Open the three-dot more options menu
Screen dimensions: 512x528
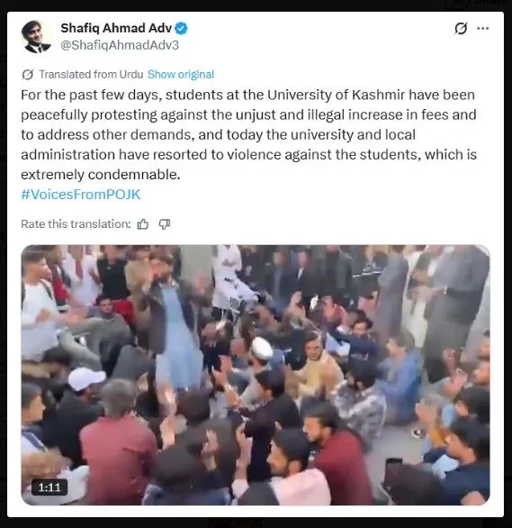point(482,28)
